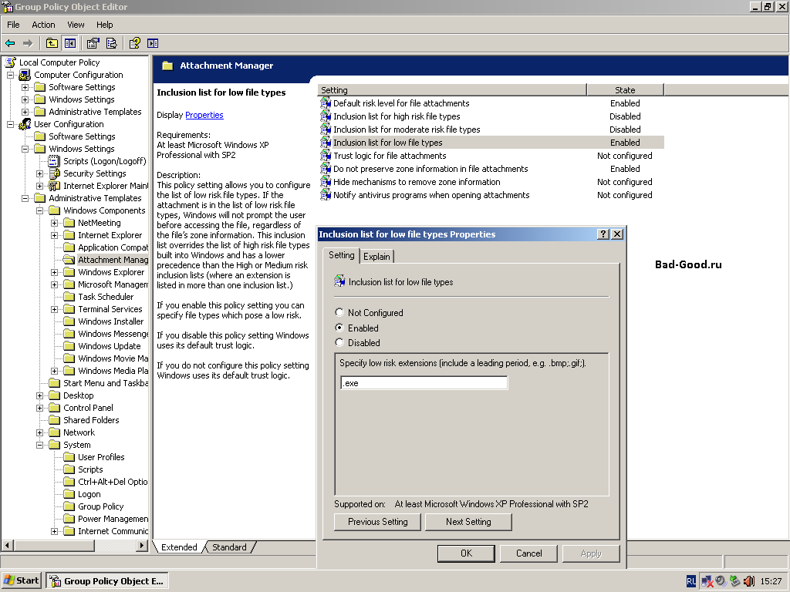Click the low risk extensions text field
The image size is (790, 592).
(424, 383)
